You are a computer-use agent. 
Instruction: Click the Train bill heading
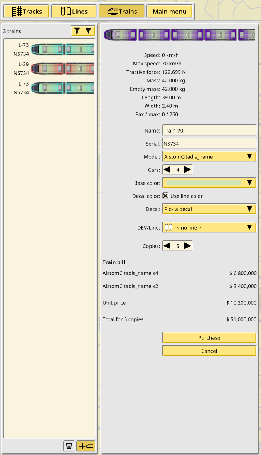coord(114,262)
